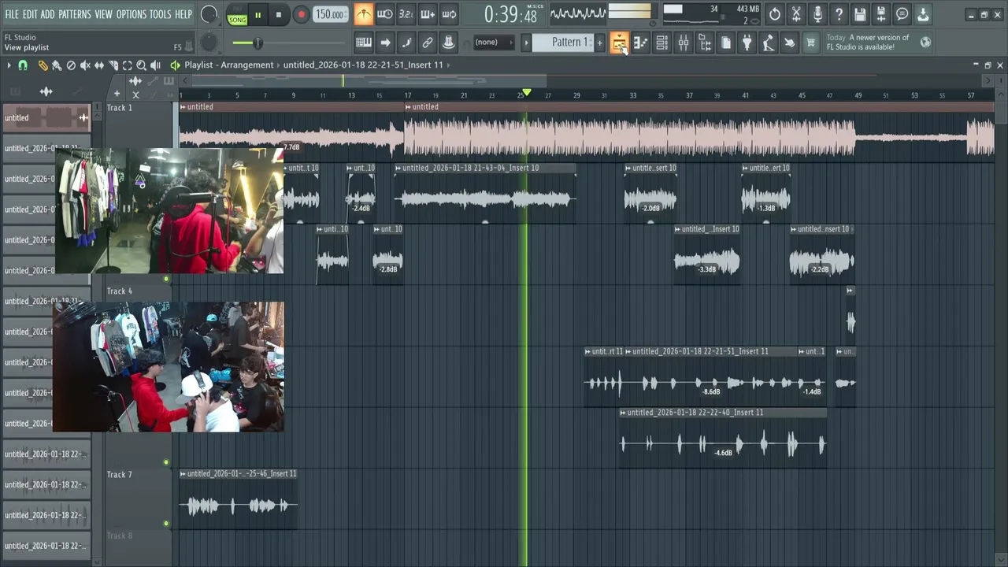Select the paint brush tool
1008x567 pixels.
point(57,65)
